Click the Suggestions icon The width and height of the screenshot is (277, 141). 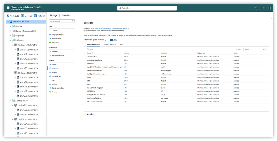pos(50,42)
